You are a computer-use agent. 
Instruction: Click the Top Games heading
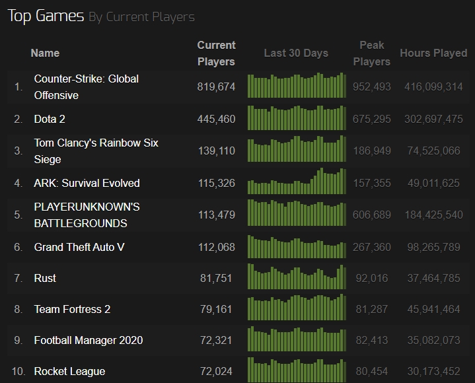tap(46, 15)
